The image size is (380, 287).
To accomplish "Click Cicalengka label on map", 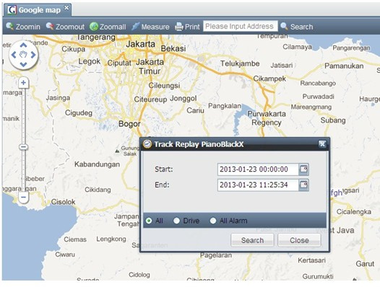I will click(x=353, y=212).
